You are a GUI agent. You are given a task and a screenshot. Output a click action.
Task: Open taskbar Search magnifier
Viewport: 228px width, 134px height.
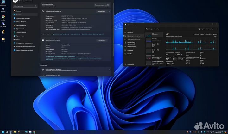point(7,132)
